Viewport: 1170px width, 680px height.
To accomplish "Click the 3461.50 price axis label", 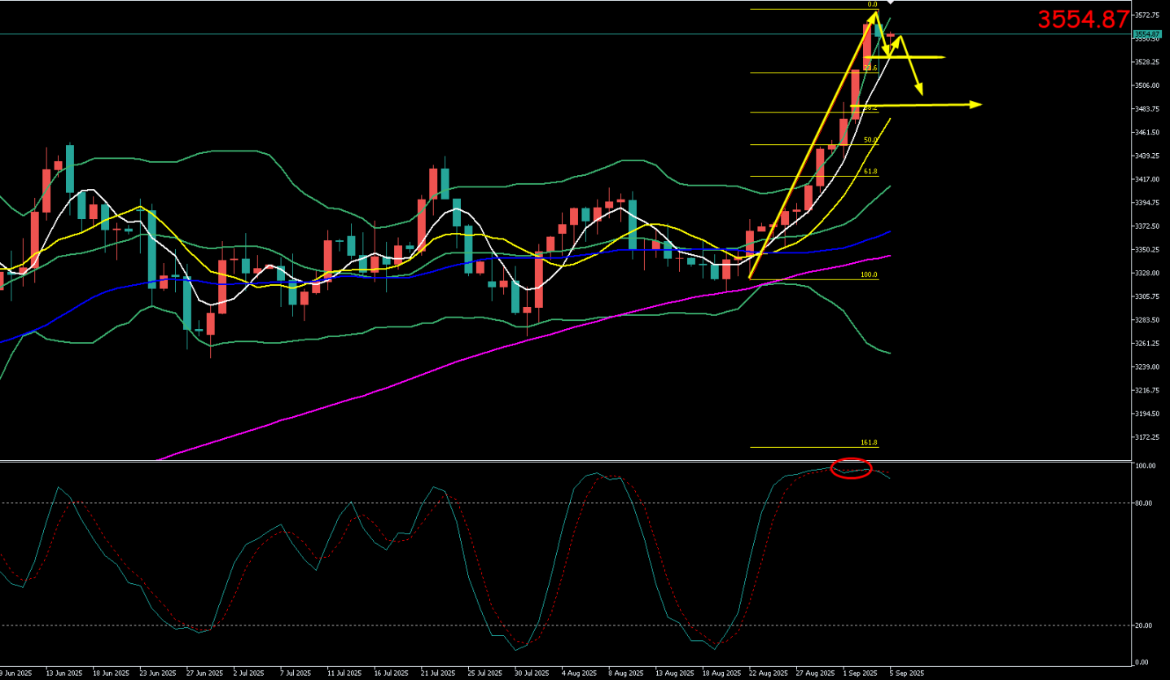I will tap(1149, 133).
